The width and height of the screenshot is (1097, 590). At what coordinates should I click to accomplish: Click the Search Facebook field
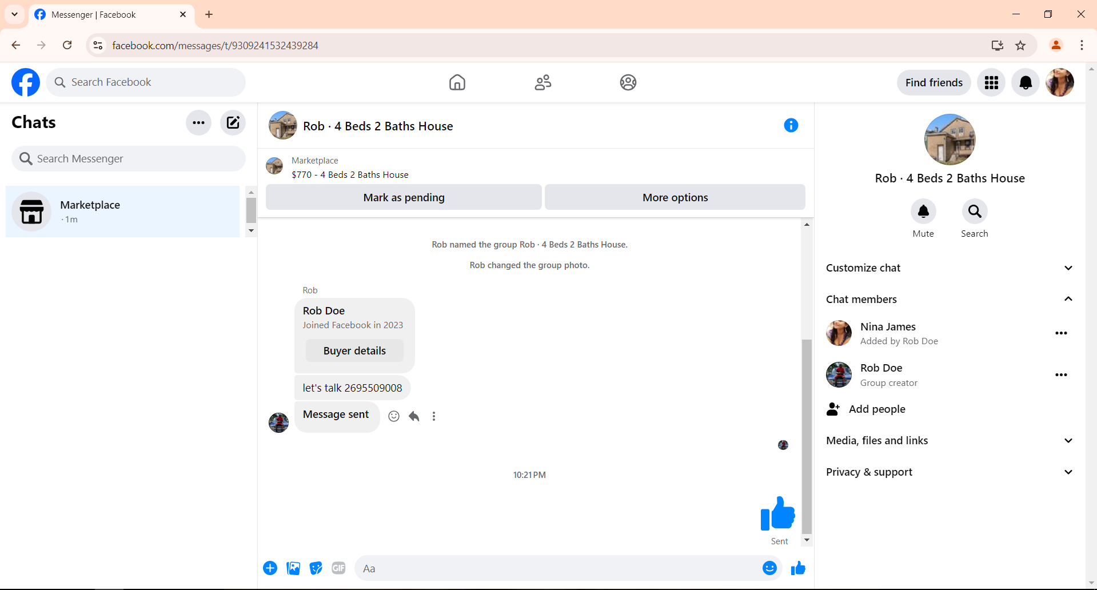(x=146, y=82)
